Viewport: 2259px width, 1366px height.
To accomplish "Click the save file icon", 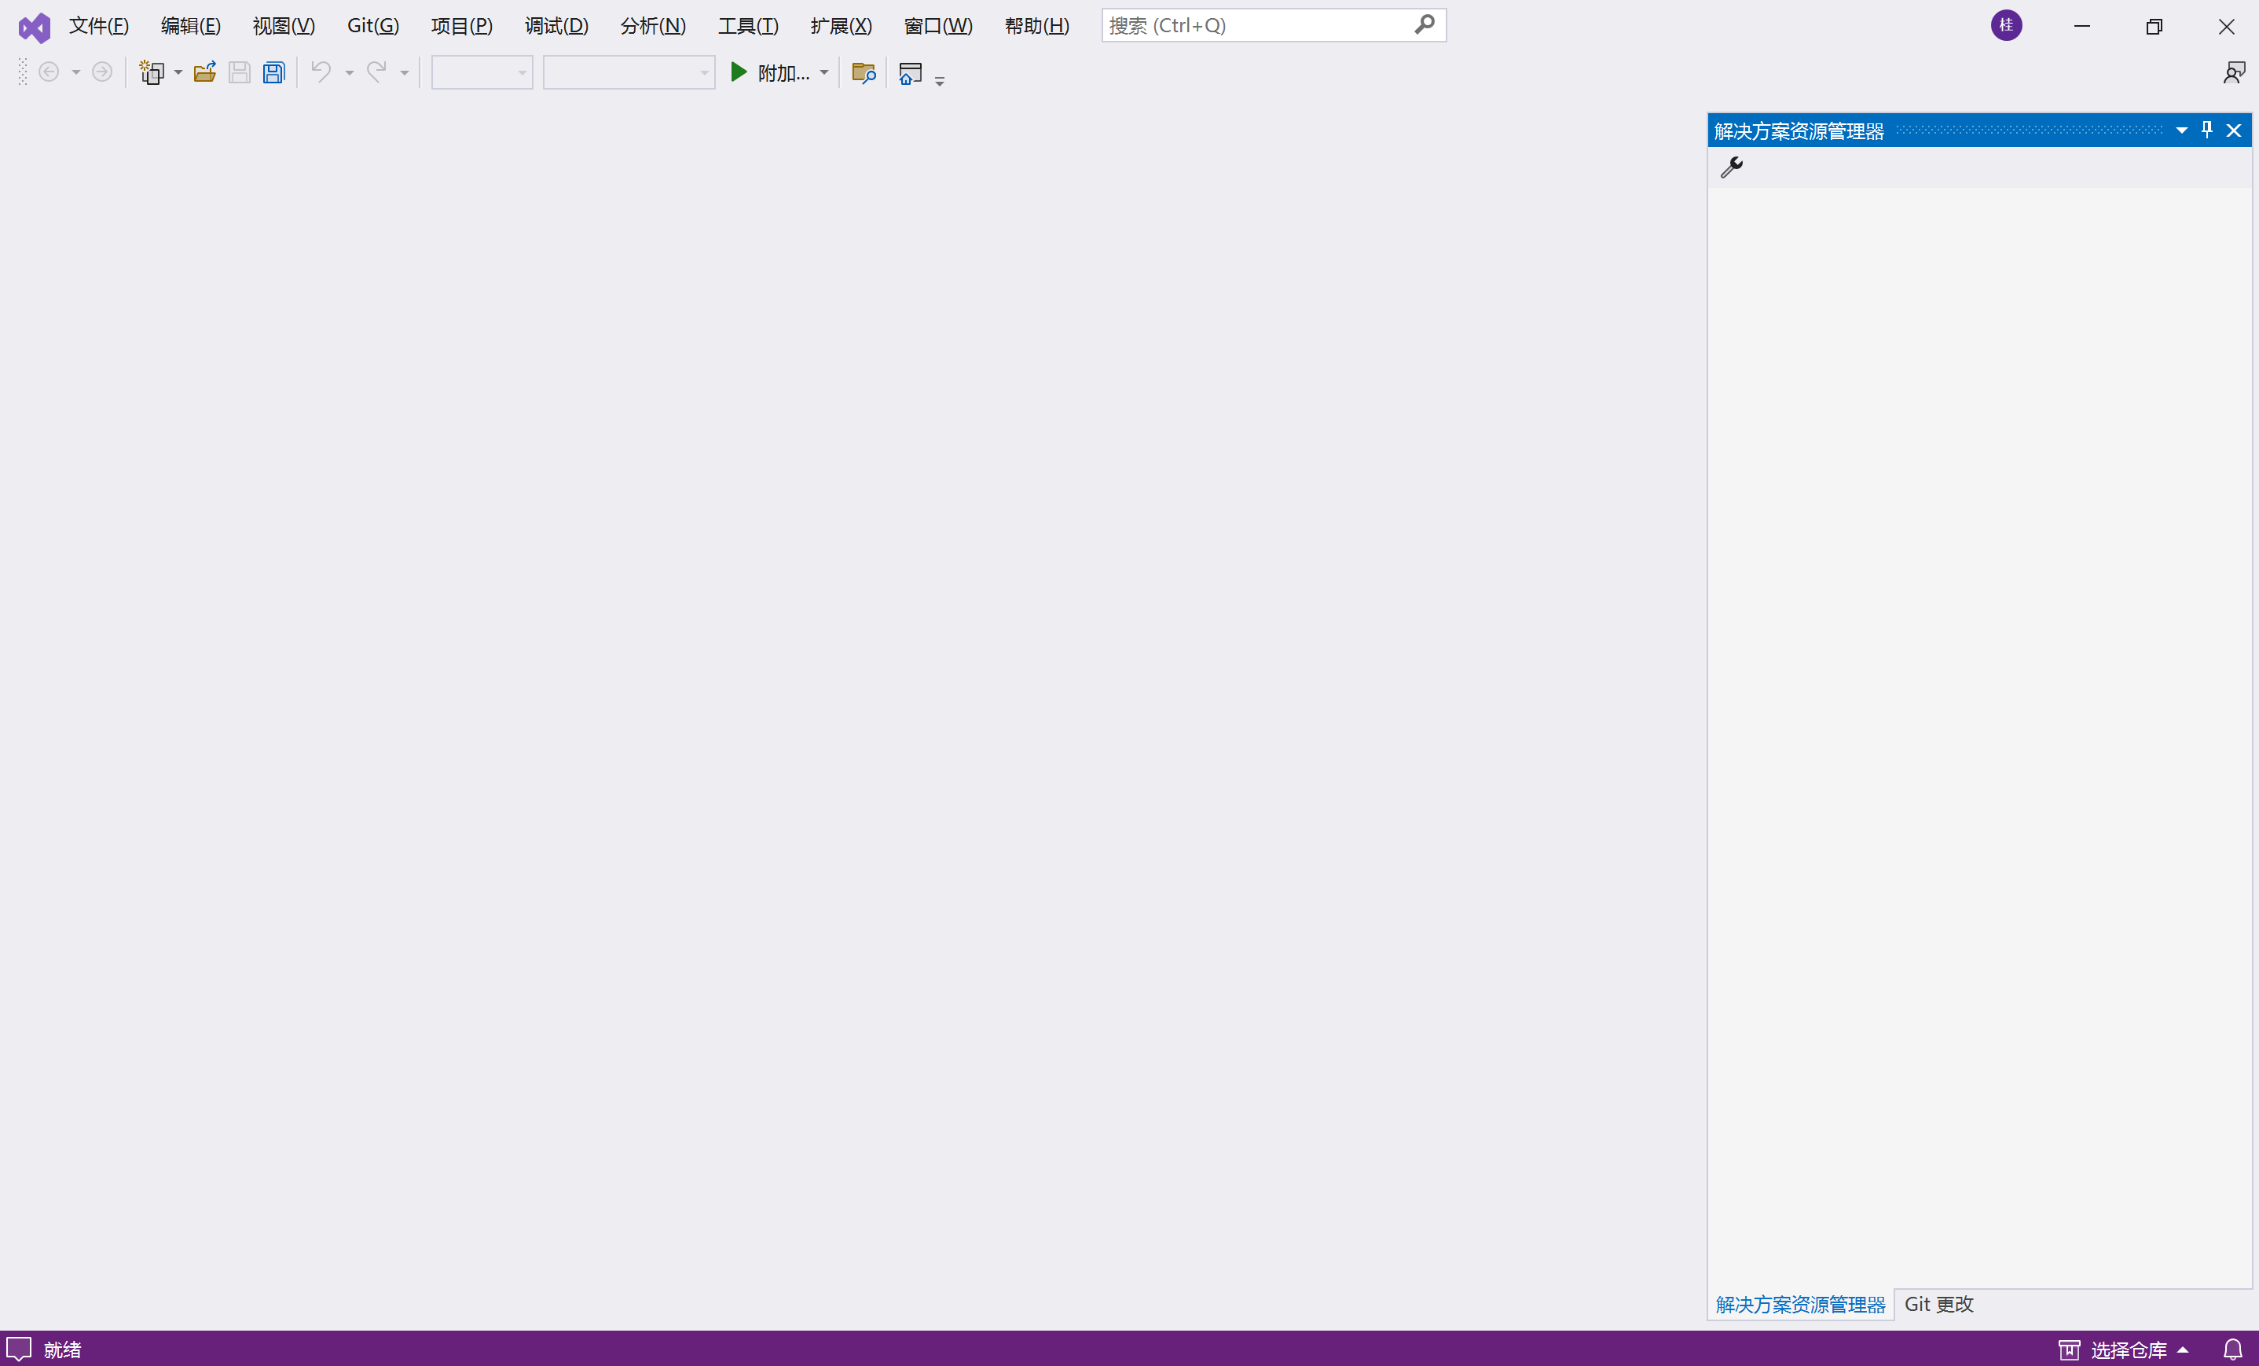I will [240, 72].
